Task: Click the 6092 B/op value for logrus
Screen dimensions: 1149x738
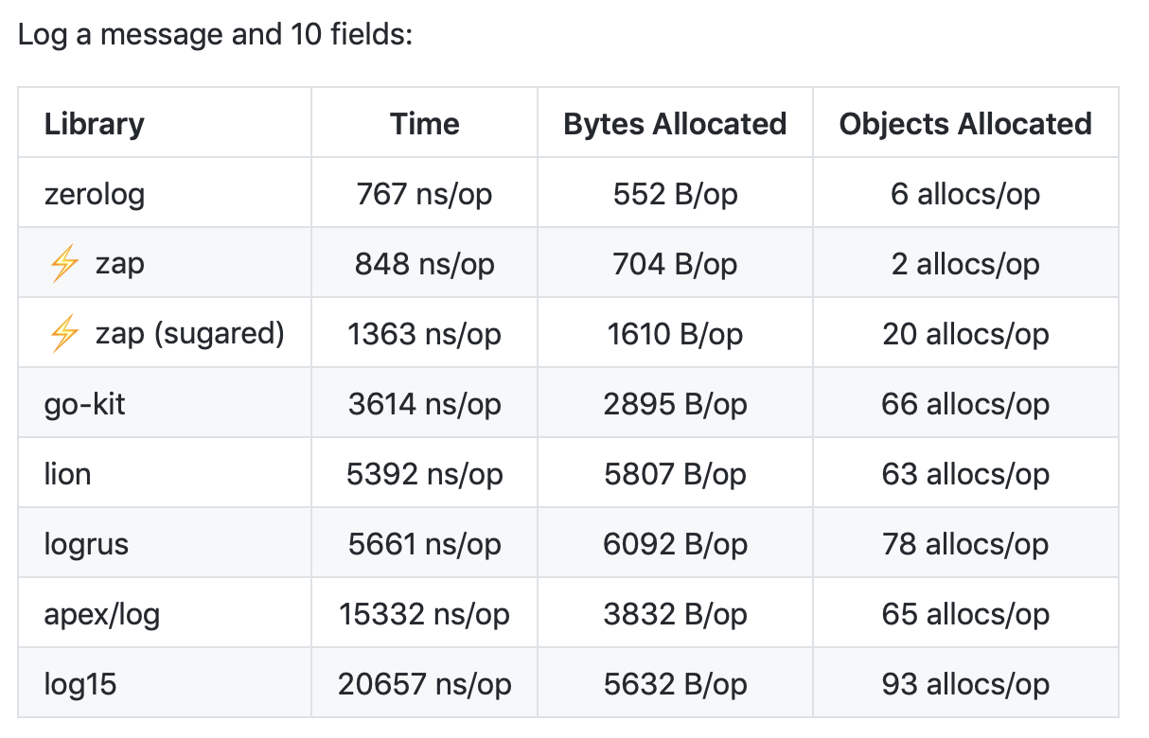Action: (675, 544)
